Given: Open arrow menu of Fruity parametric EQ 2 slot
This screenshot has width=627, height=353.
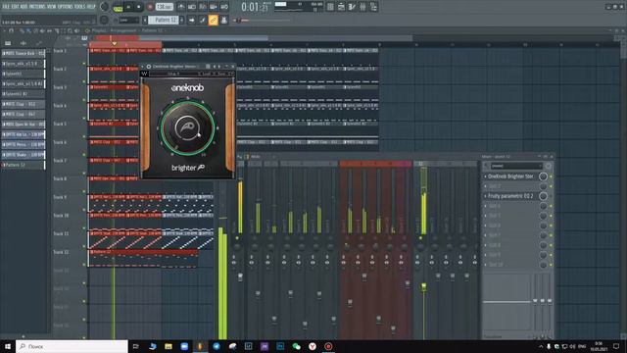Looking at the screenshot, I should [486, 196].
